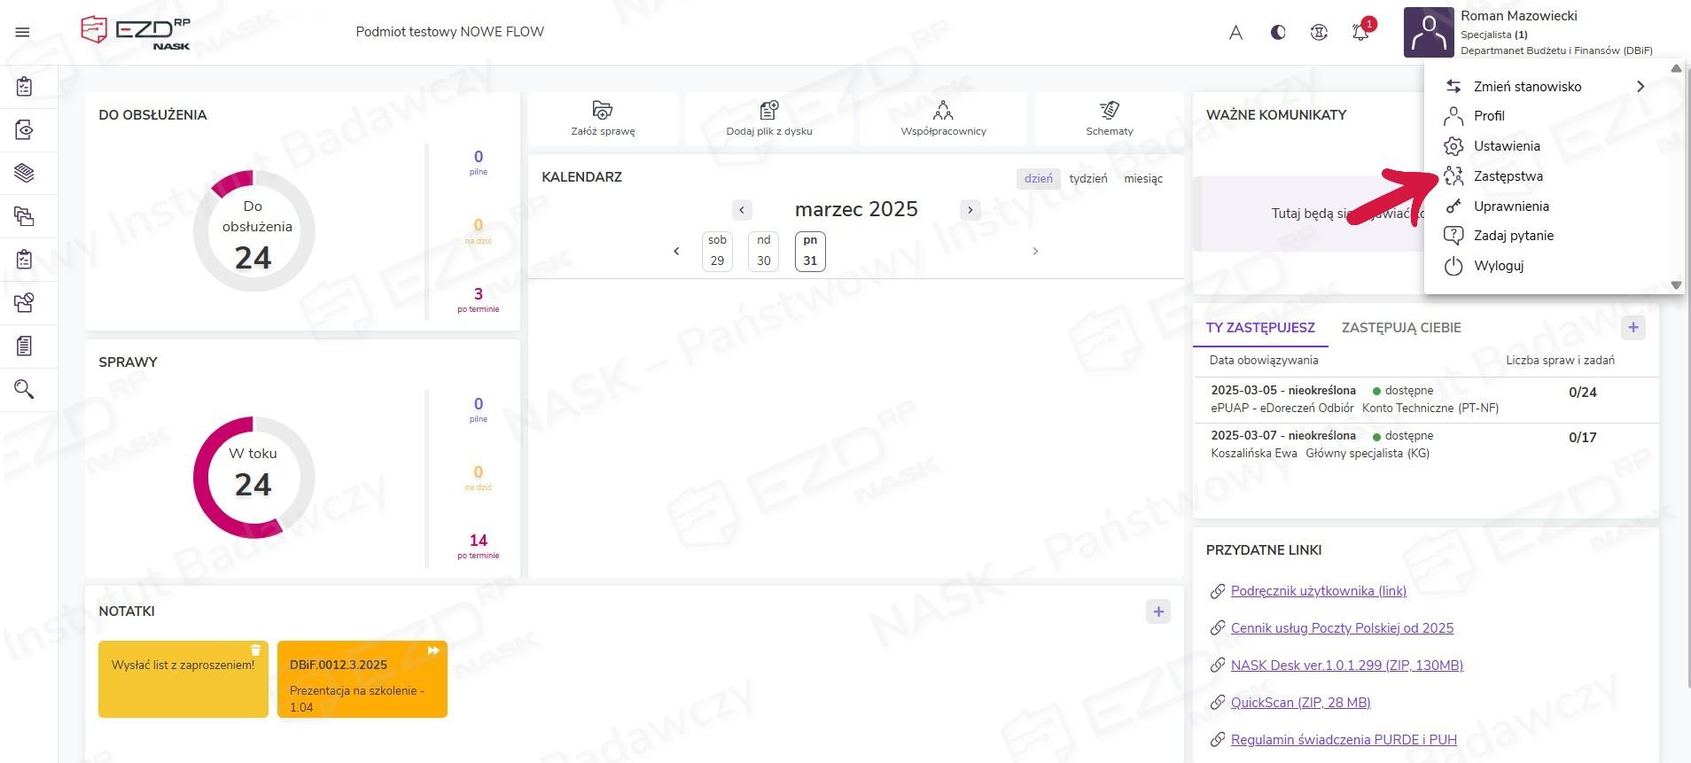Switch calendar to miesiąc view
The height and width of the screenshot is (763, 1691).
click(x=1142, y=178)
